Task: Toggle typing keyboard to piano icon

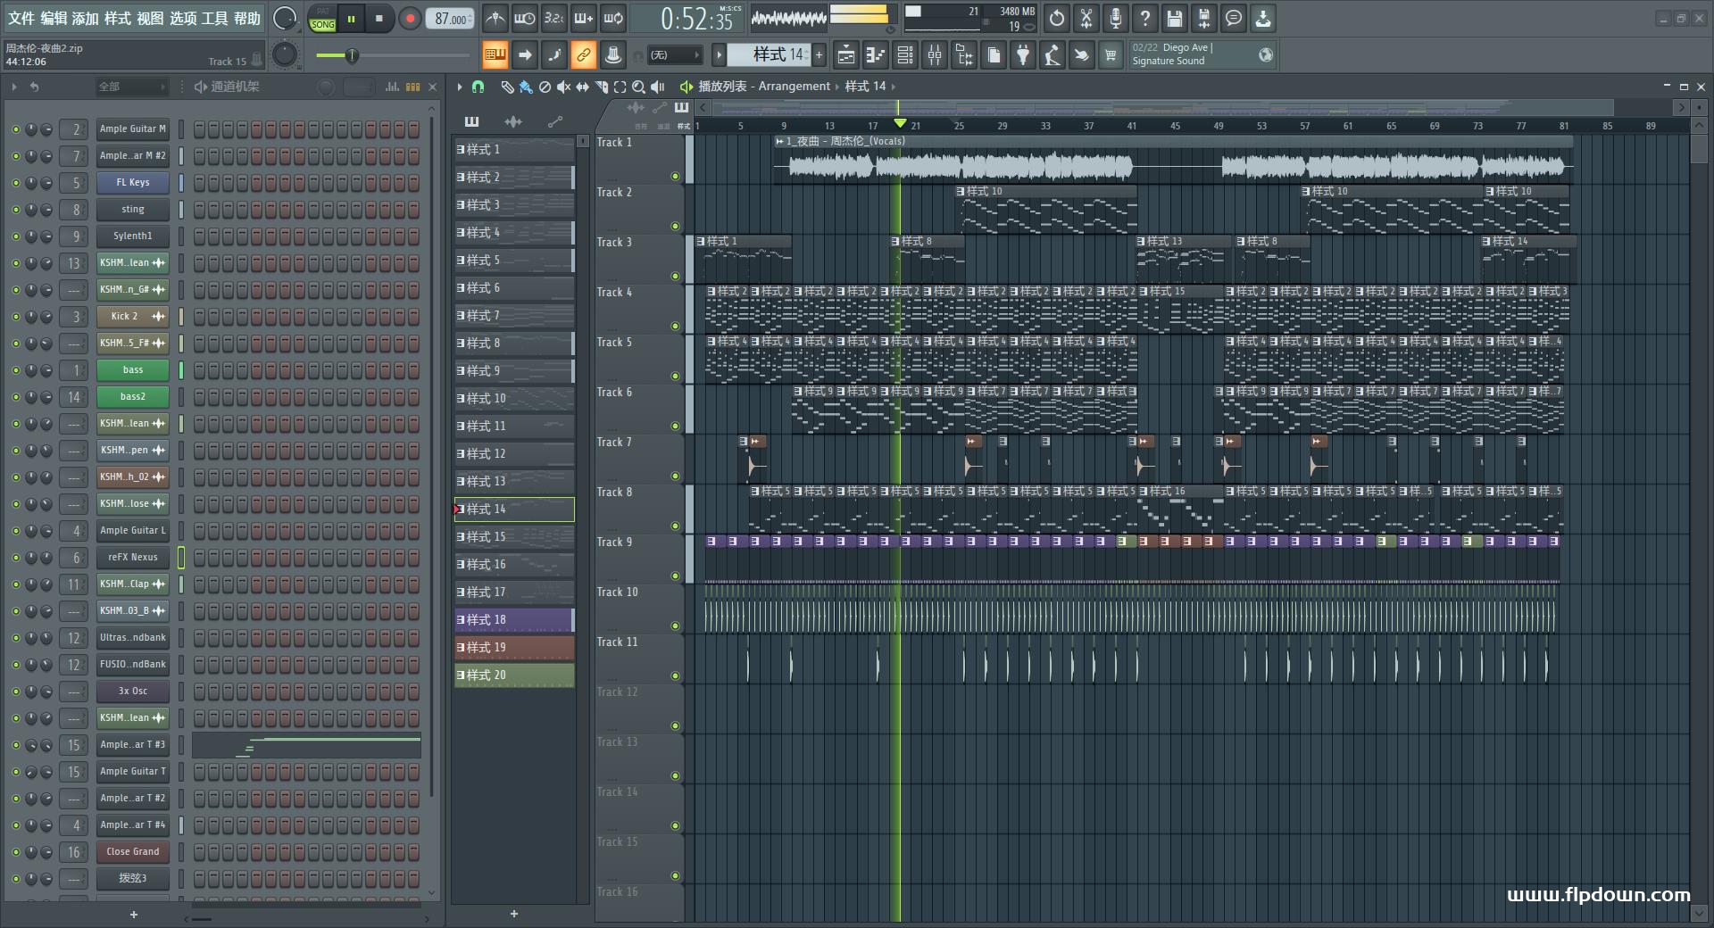Action: click(495, 55)
